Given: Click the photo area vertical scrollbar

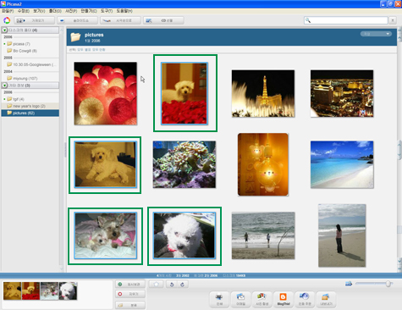Looking at the screenshot, I should pos(399,149).
